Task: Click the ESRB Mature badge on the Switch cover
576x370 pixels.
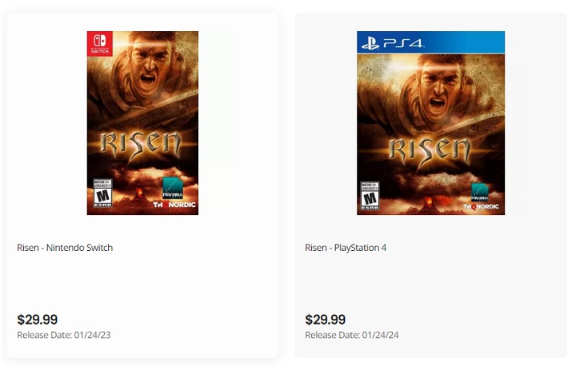Action: point(102,193)
